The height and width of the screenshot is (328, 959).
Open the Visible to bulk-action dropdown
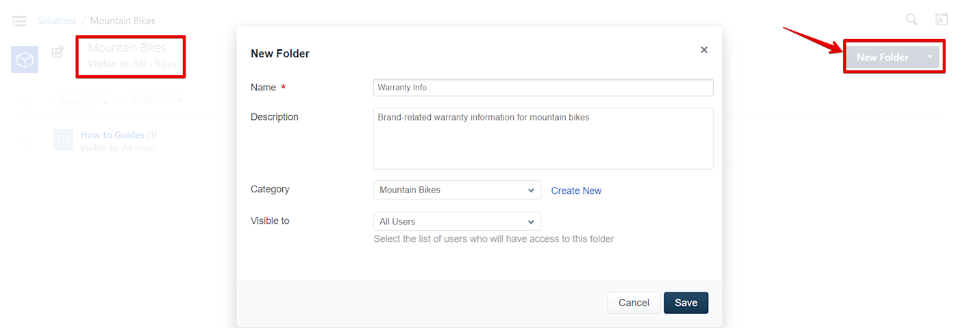[158, 101]
